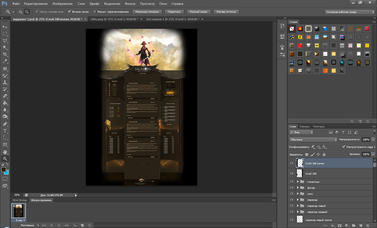Viewport: 377px width, 228px height.
Task: Toggle 'Во всех окнах' checkbox
Action: pos(69,12)
